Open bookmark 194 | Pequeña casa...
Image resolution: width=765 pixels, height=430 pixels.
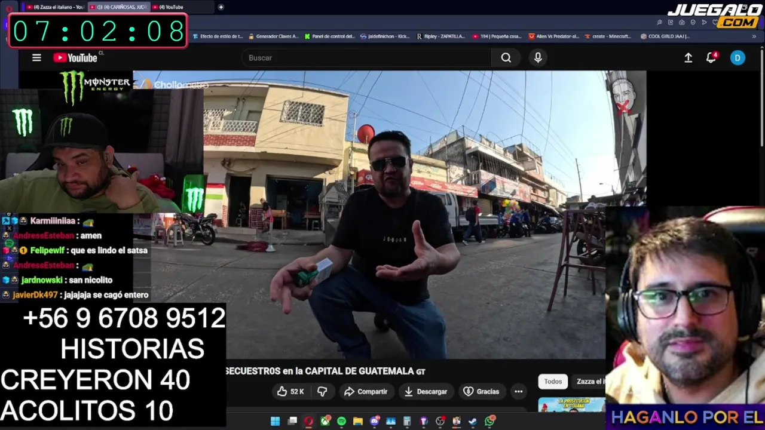[x=497, y=36]
